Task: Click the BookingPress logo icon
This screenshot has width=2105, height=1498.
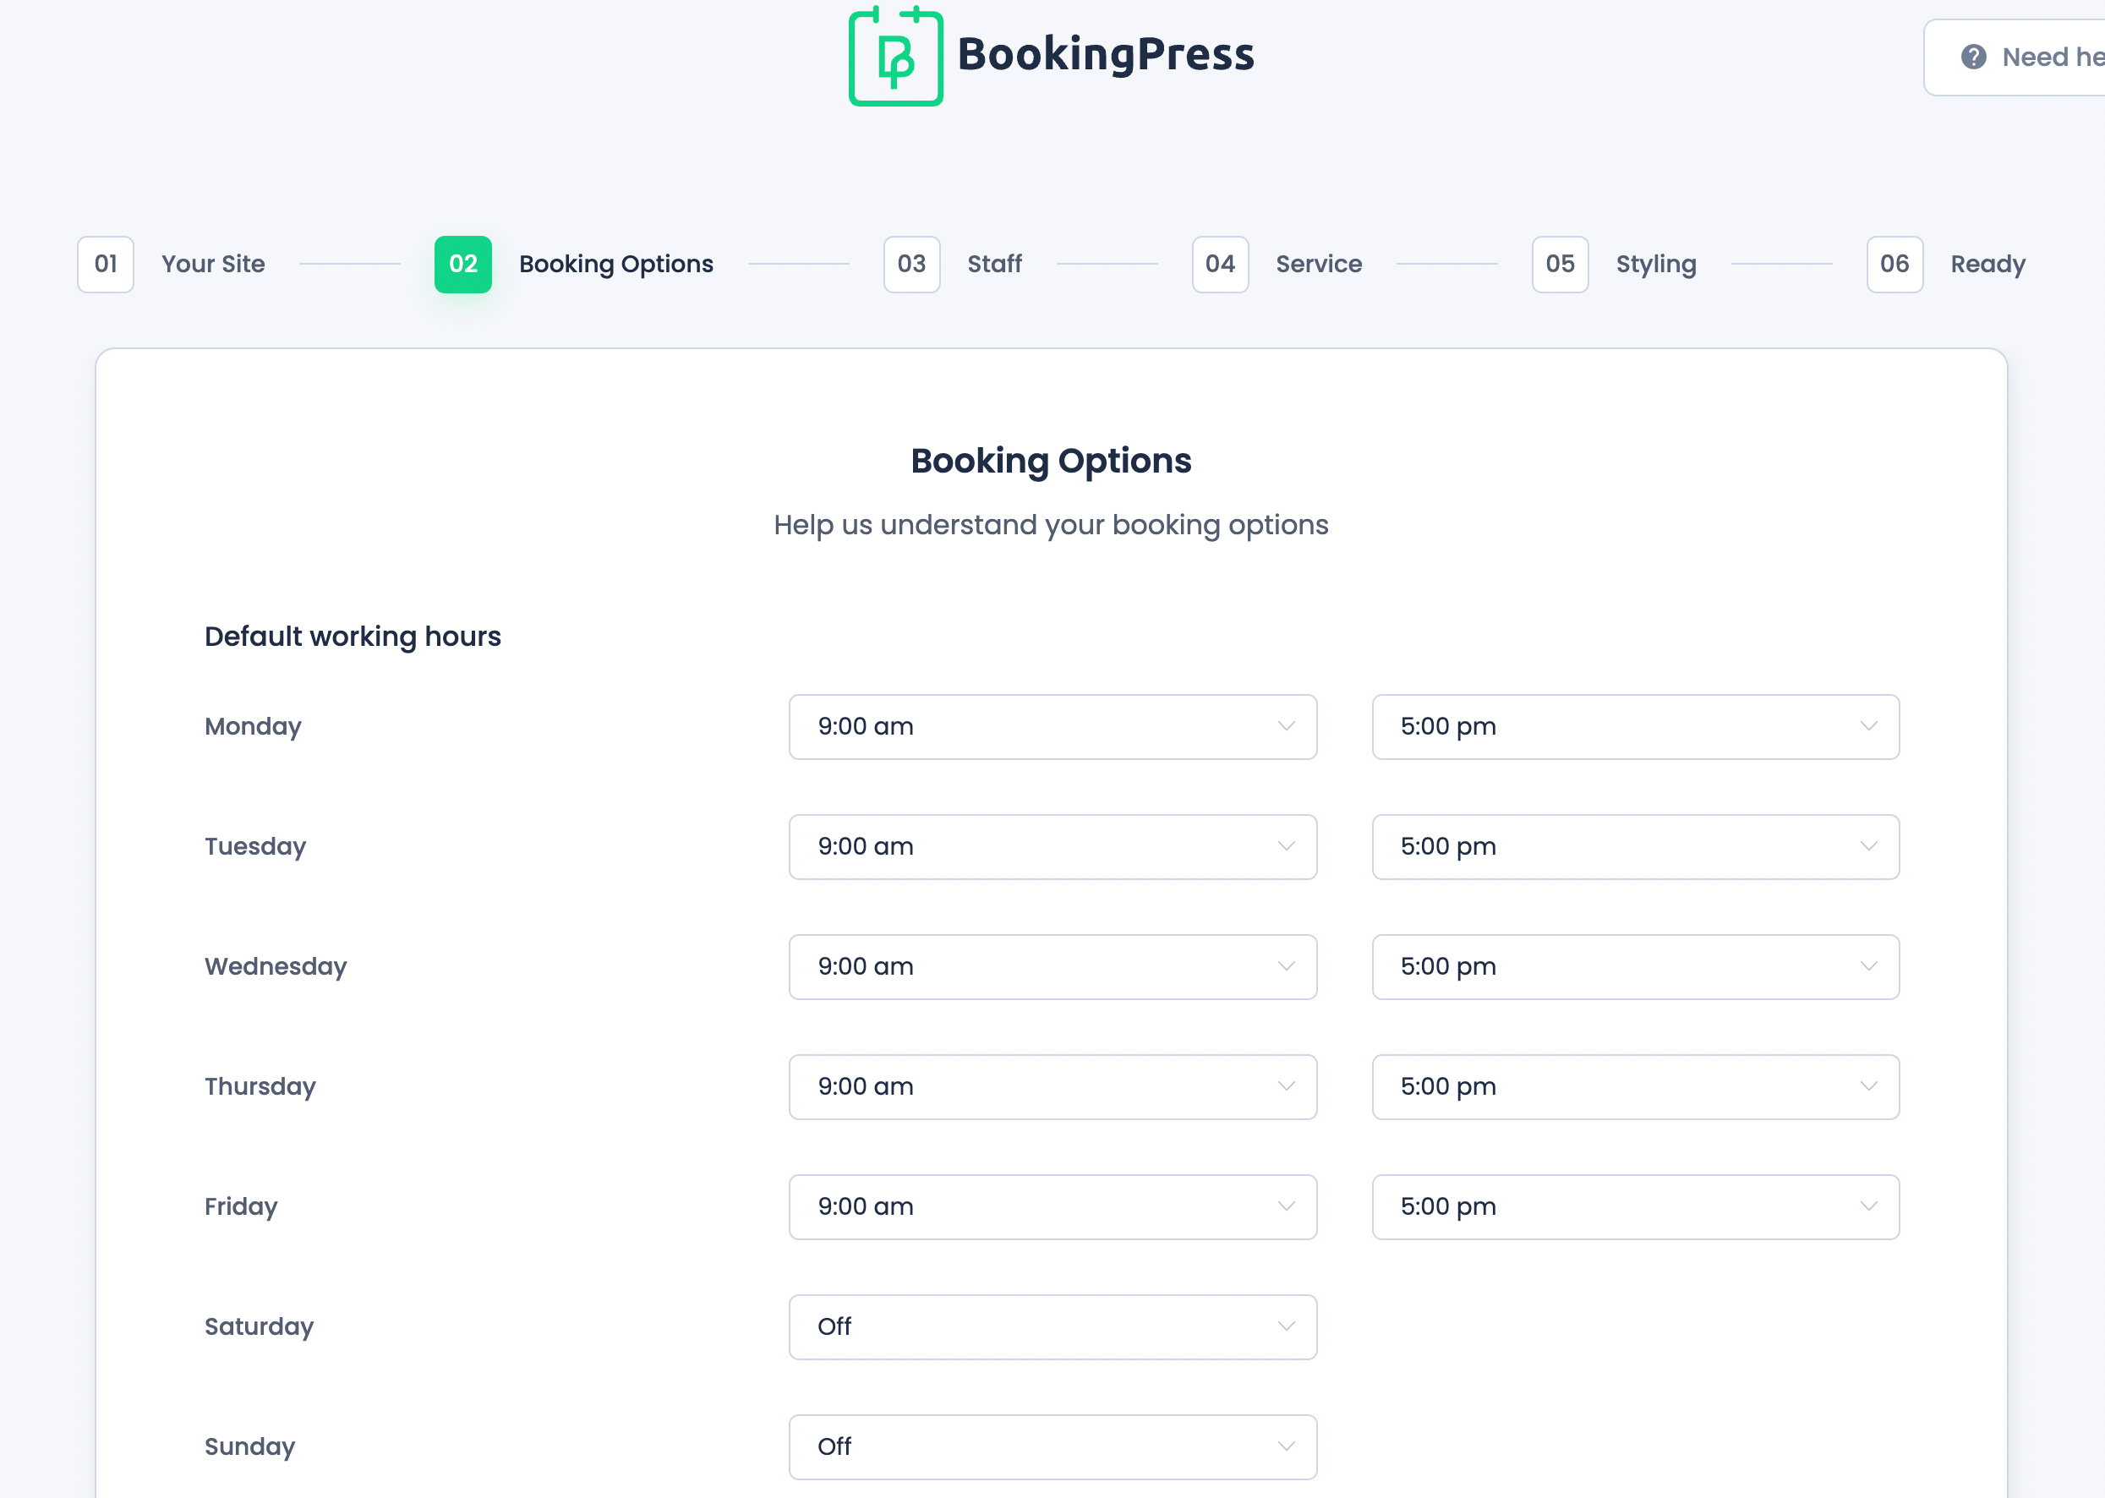Action: (894, 55)
